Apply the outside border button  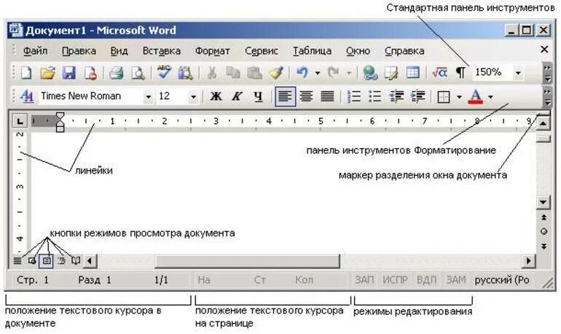tap(444, 97)
